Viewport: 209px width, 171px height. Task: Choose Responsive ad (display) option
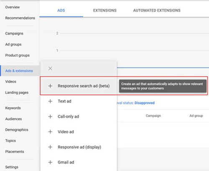pos(79,147)
